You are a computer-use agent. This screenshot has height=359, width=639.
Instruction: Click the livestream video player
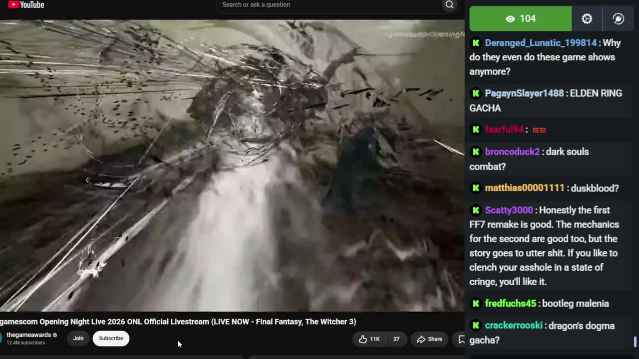(232, 166)
